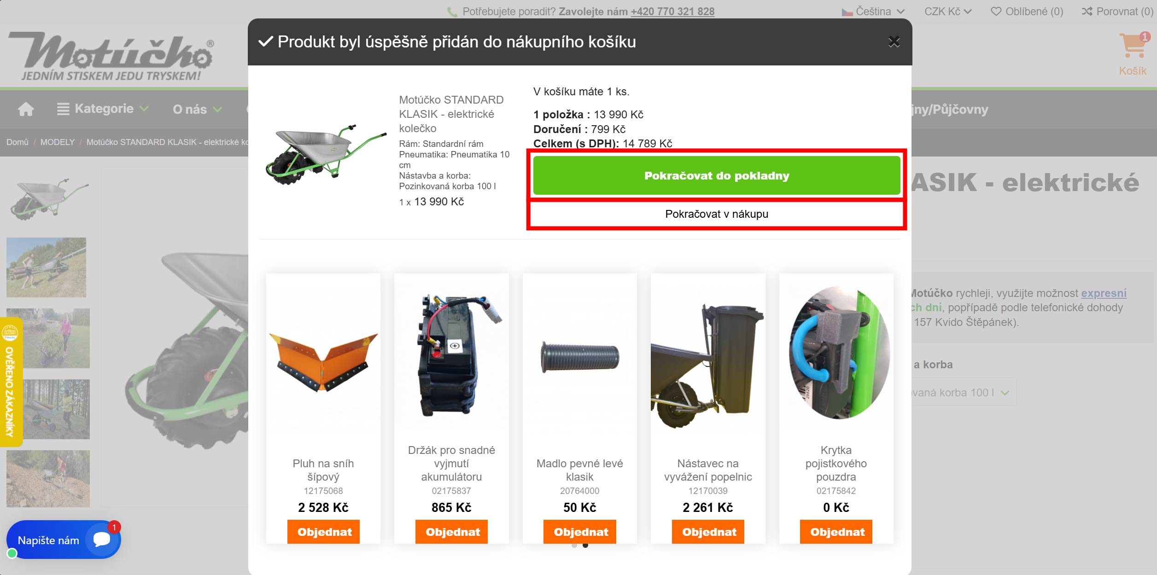The image size is (1157, 575).
Task: Select the Madlo pevné levé klasik product
Action: [x=579, y=470]
